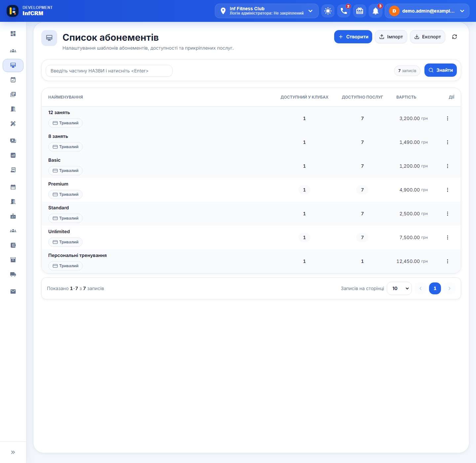Open the demo.admin user account dropdown
Image resolution: width=476 pixels, height=463 pixels.
click(427, 11)
